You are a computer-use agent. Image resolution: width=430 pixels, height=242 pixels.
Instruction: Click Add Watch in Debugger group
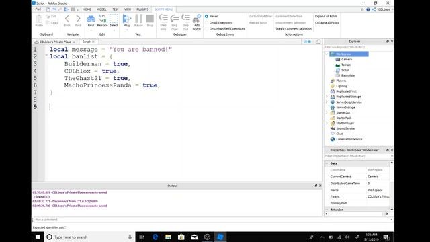click(197, 22)
